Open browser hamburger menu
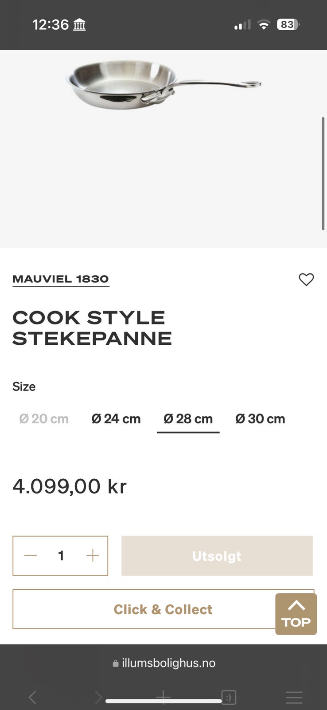 (x=294, y=697)
